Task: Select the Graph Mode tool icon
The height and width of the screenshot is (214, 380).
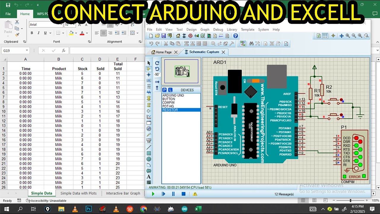Action: 149,117
